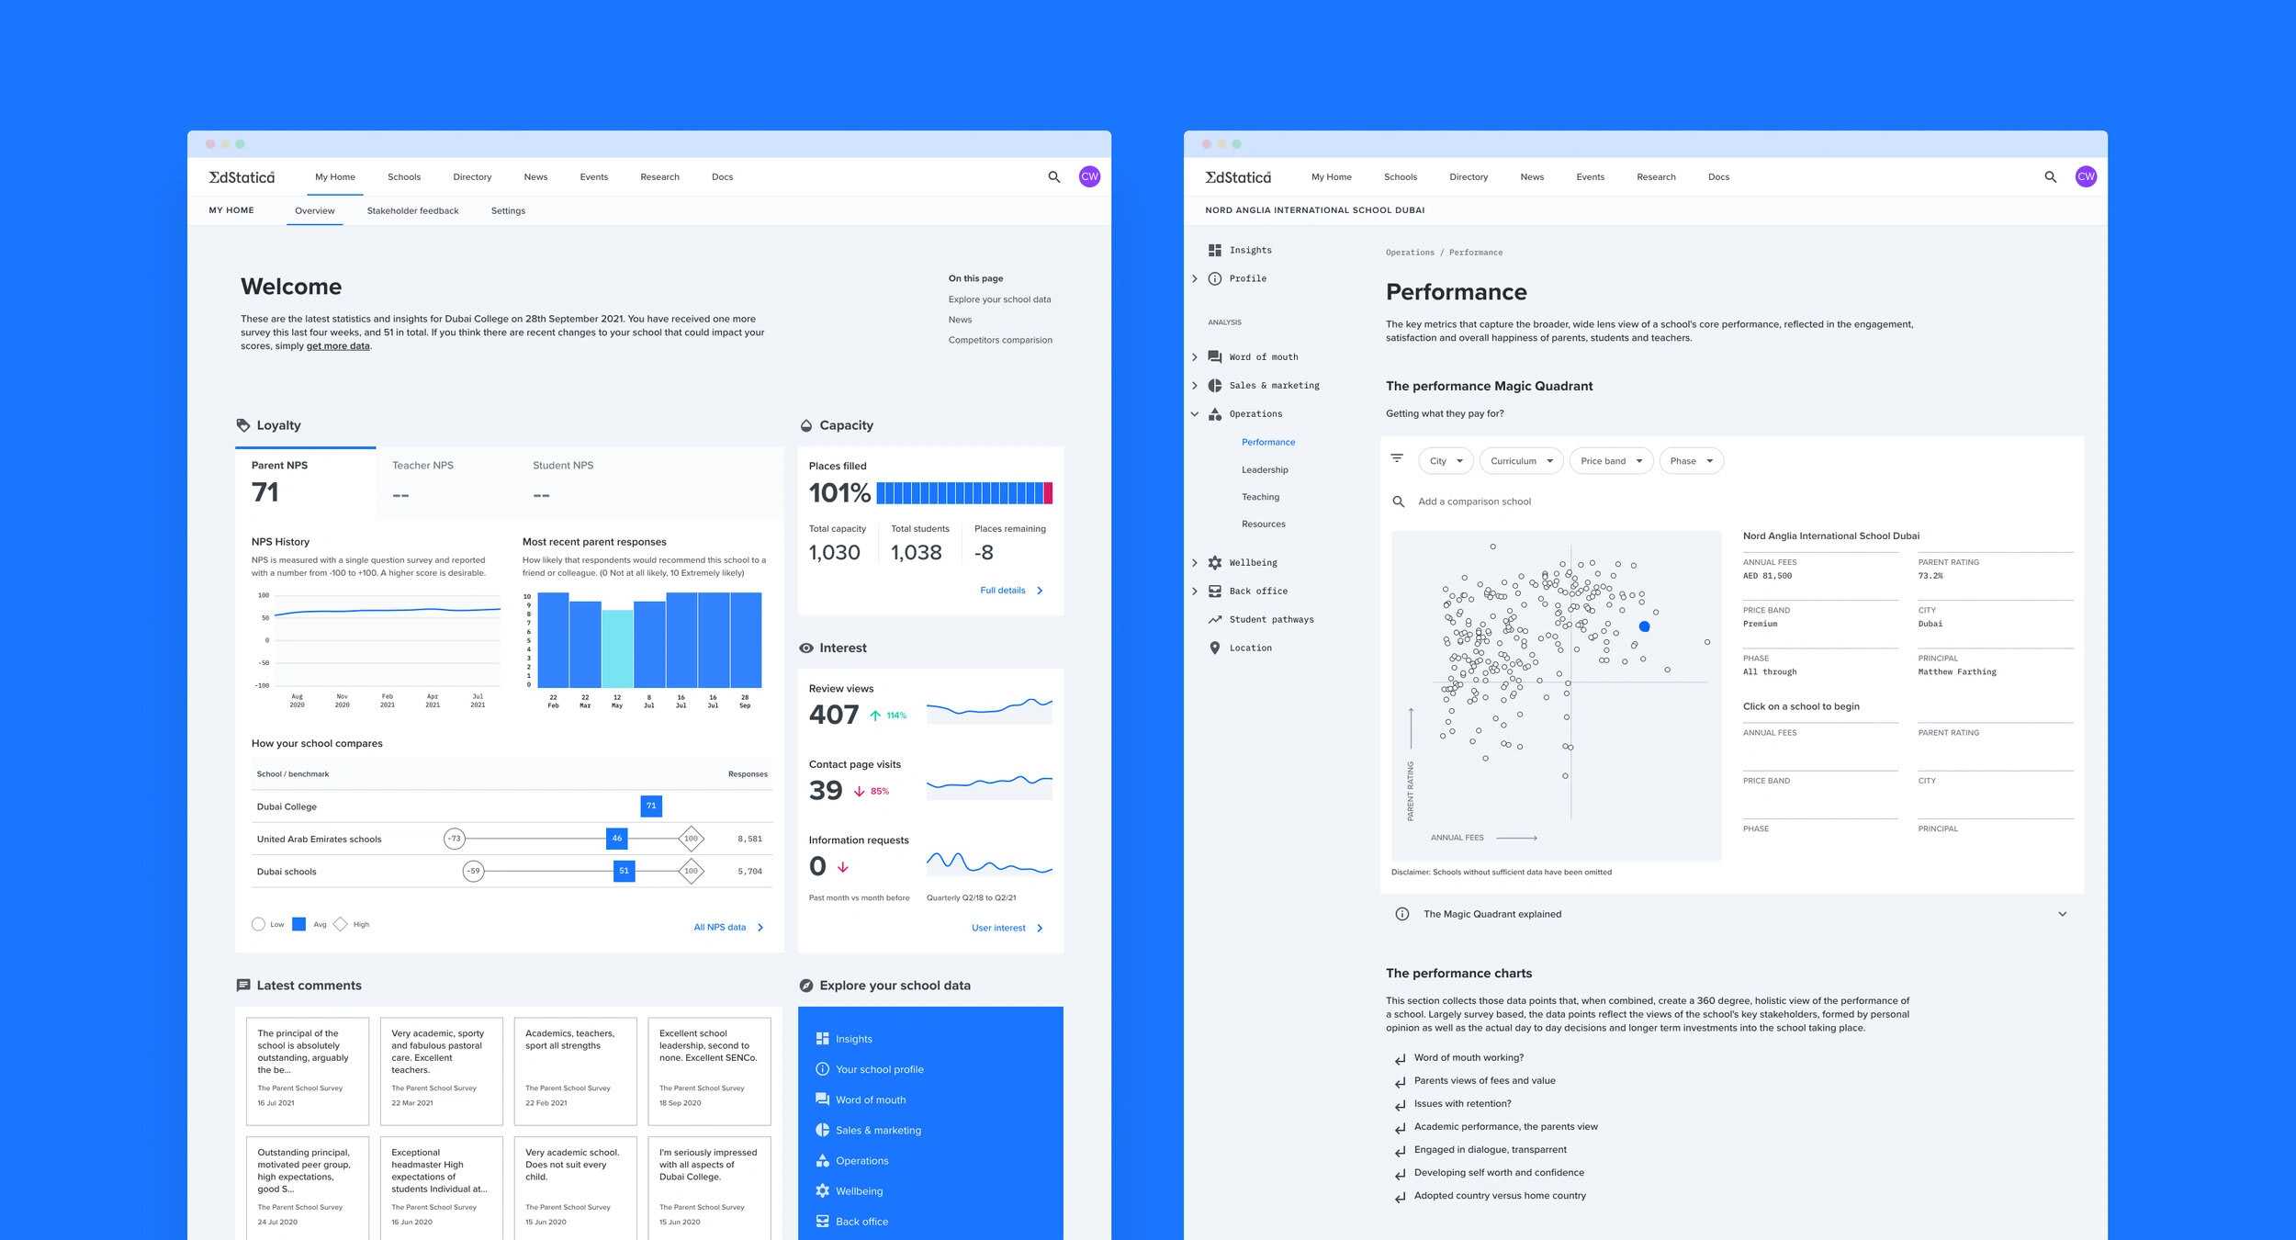This screenshot has width=2296, height=1240.
Task: Click Loyalty tag icon
Action: click(x=243, y=425)
